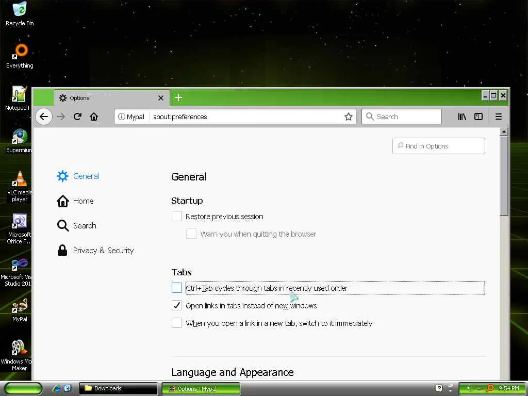The image size is (528, 396).
Task: Open the Library bookshelf icon
Action: [462, 117]
